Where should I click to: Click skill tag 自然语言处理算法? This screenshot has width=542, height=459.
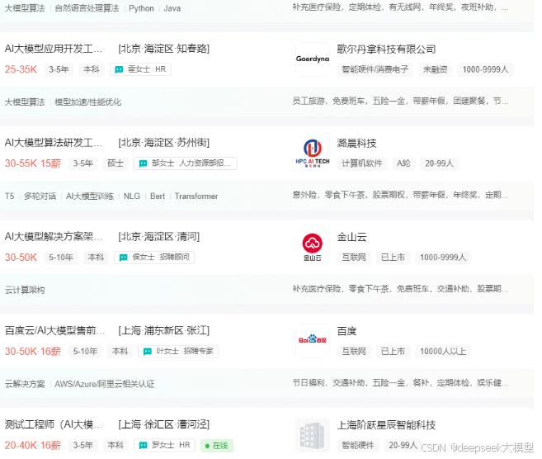87,8
